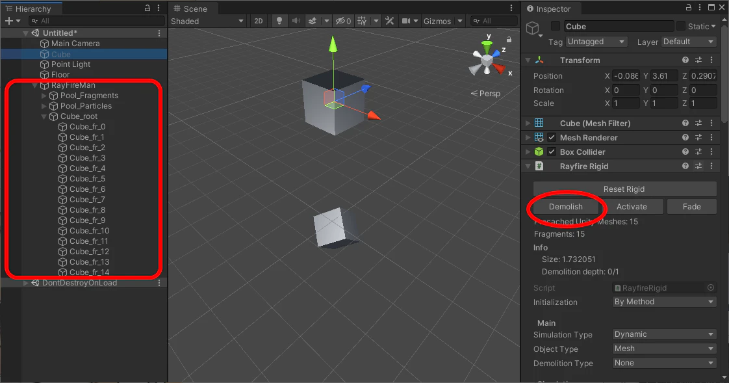Screen dimensions: 729x383
Task: Switch to the Inspector tab
Action: tap(548, 9)
